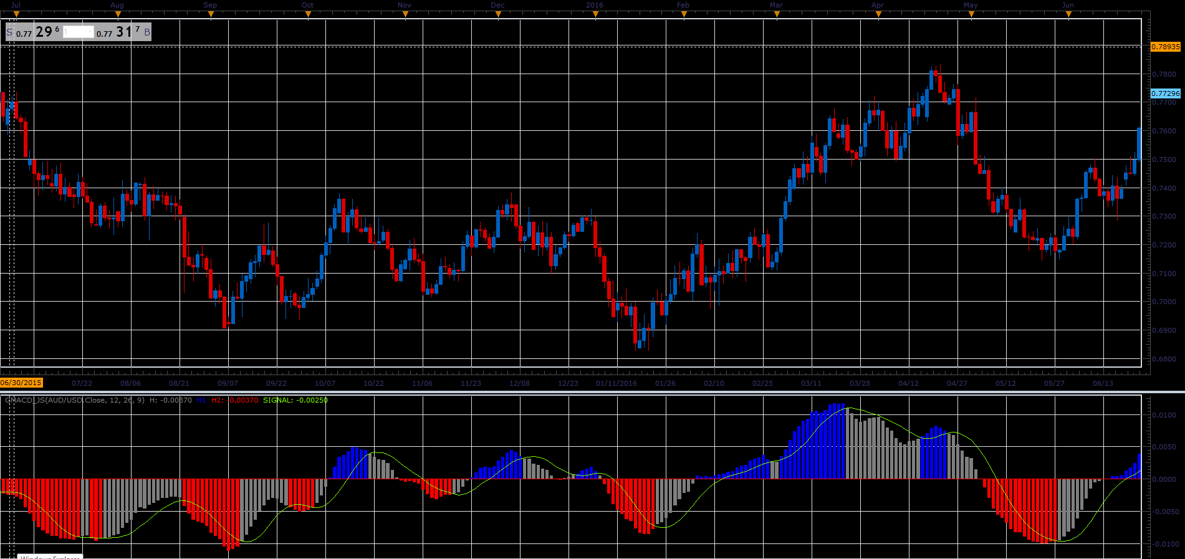Click the 12/08 date on the time axis
Image resolution: width=1185 pixels, height=559 pixels.
[519, 383]
